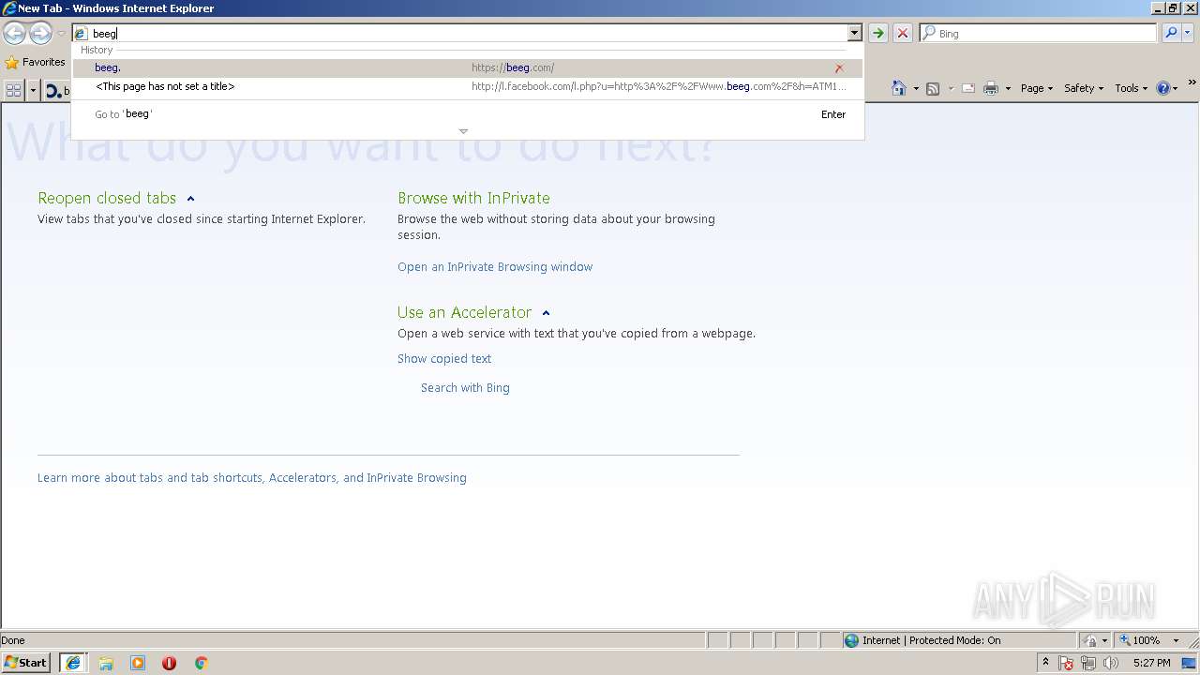Open the search provider dropdown arrow
This screenshot has height=675, width=1200.
pos(1188,34)
